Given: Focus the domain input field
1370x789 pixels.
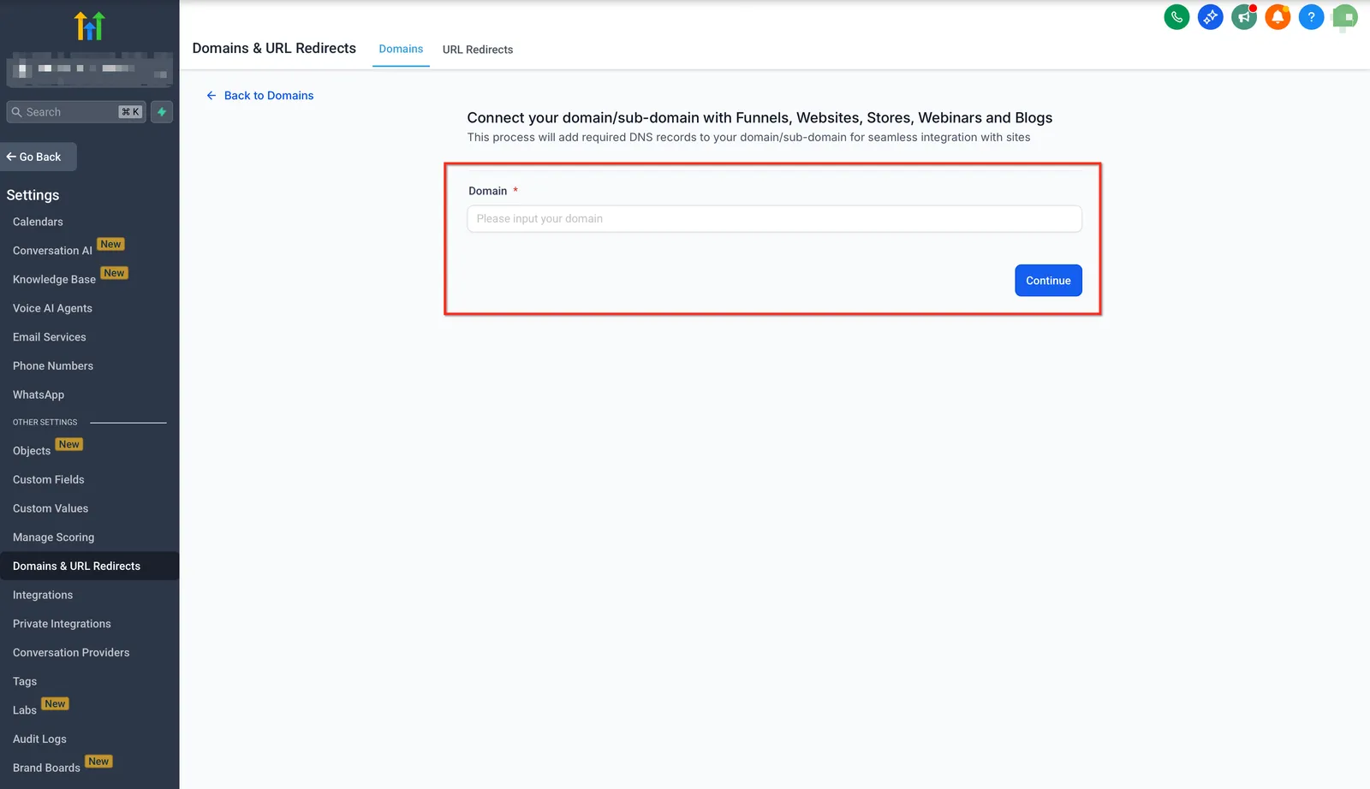Looking at the screenshot, I should pos(774,219).
